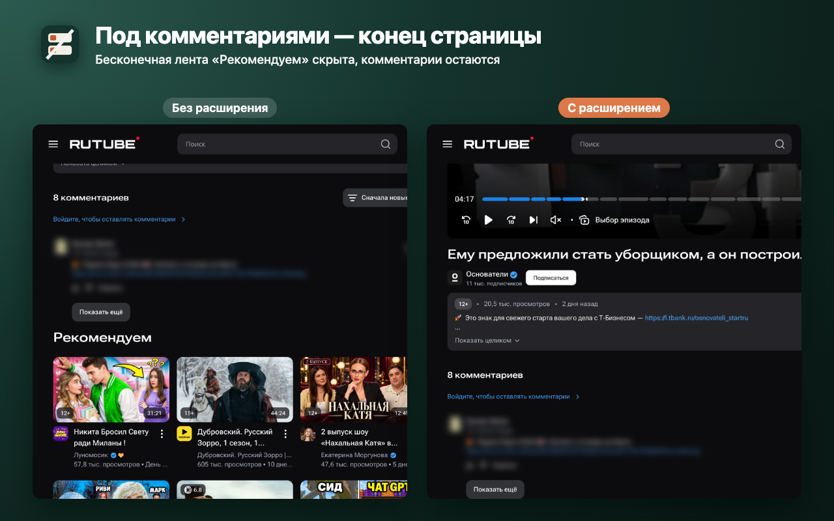Unmute the video sound
Viewport: 834px width, 521px height.
click(556, 220)
